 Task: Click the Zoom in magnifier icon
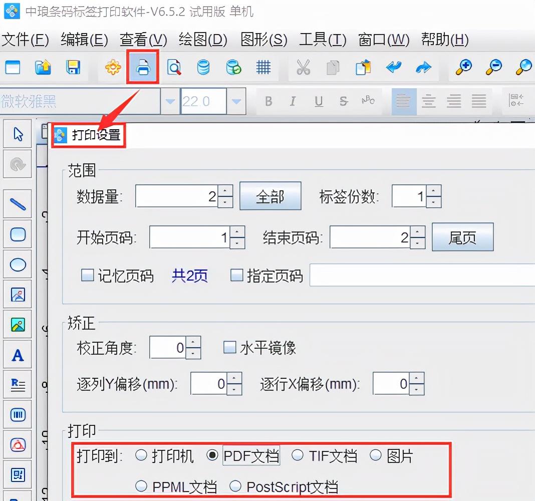(464, 67)
